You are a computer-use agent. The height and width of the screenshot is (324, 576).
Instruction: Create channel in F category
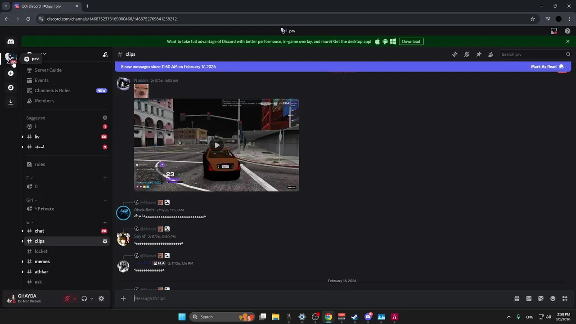click(105, 178)
